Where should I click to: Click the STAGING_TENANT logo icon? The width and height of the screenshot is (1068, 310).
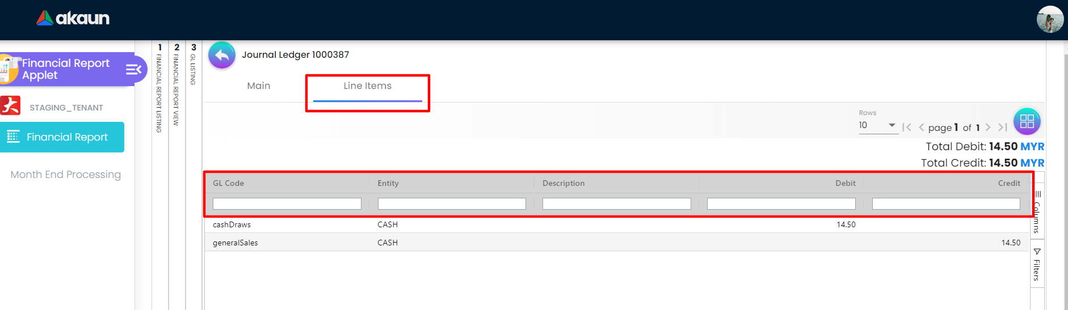[x=10, y=105]
